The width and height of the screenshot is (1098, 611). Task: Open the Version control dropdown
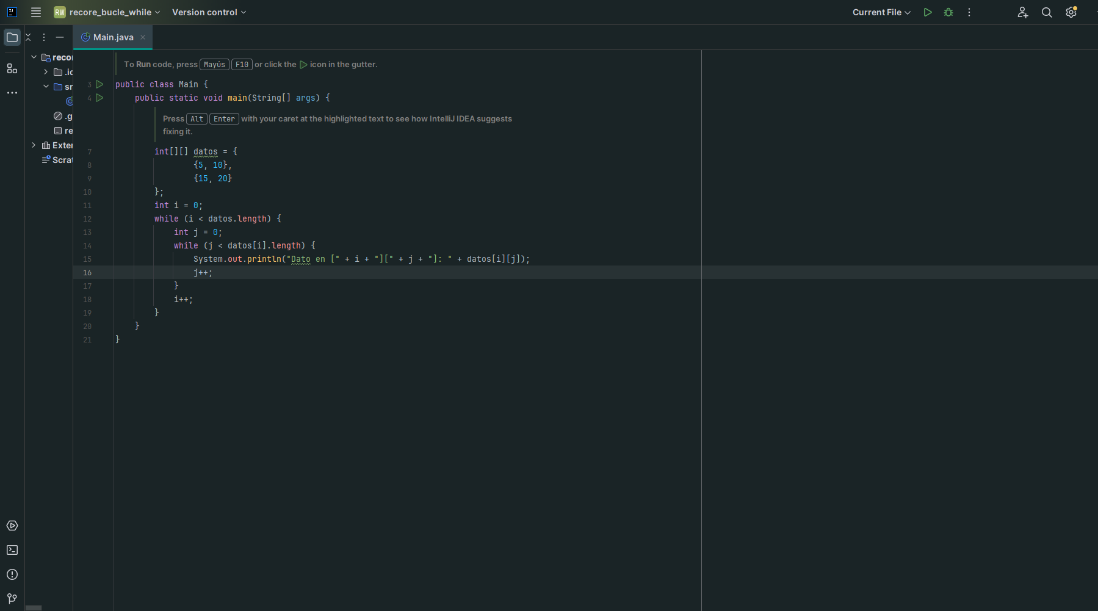209,12
